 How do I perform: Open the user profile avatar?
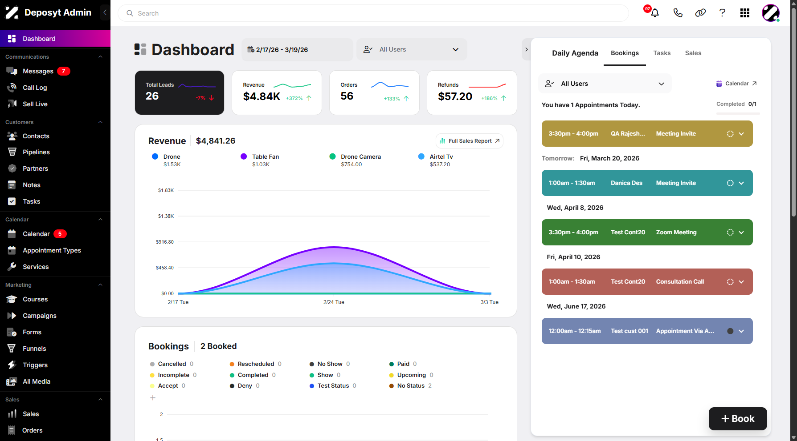click(771, 13)
